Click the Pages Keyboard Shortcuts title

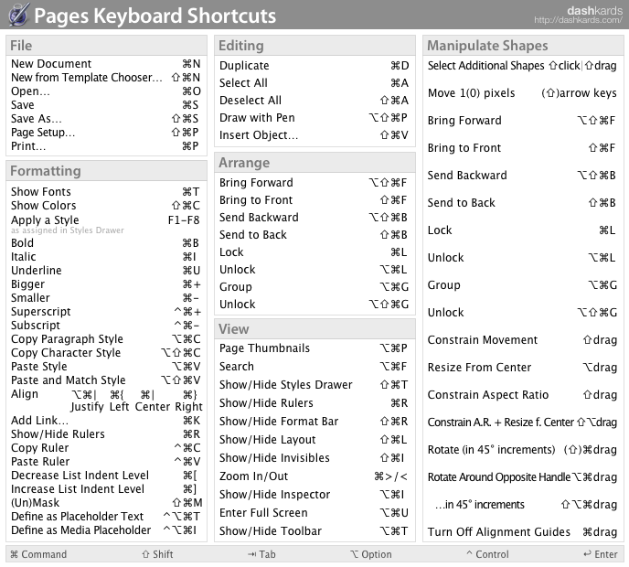[x=155, y=16]
